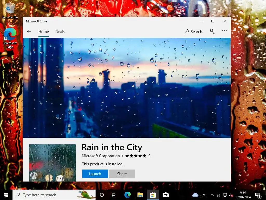Viewport: 266px width, 200px height.
Task: Click the Type here to search box
Action: click(x=54, y=195)
